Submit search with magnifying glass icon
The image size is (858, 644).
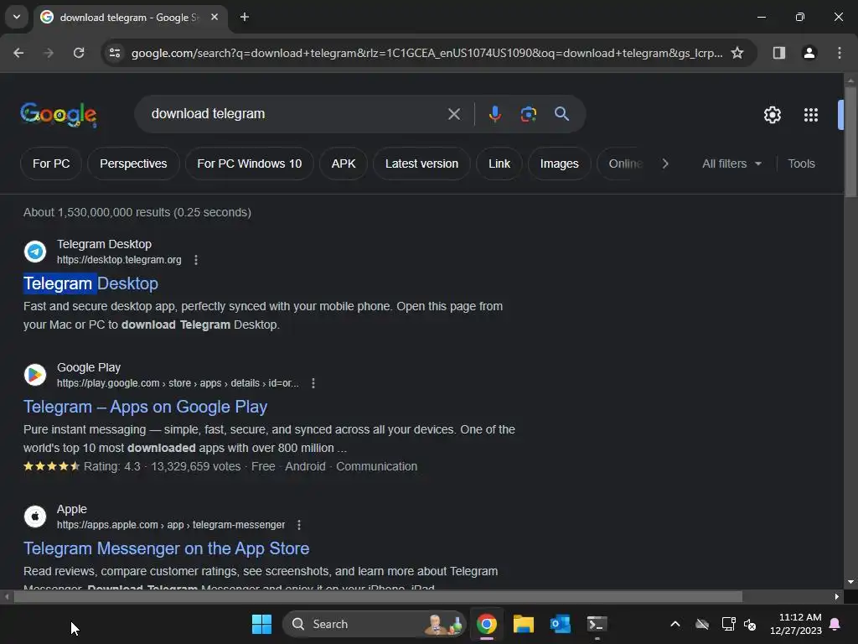561,114
